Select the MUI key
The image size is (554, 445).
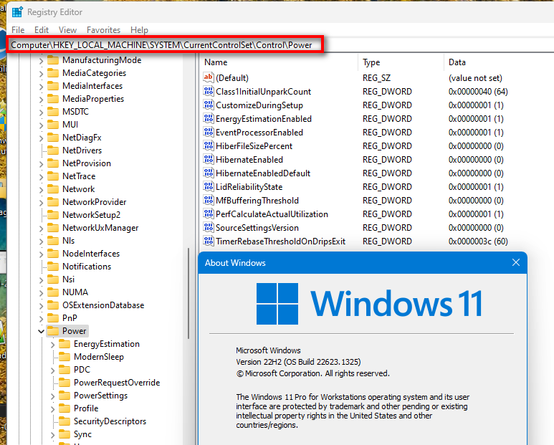[x=70, y=124]
